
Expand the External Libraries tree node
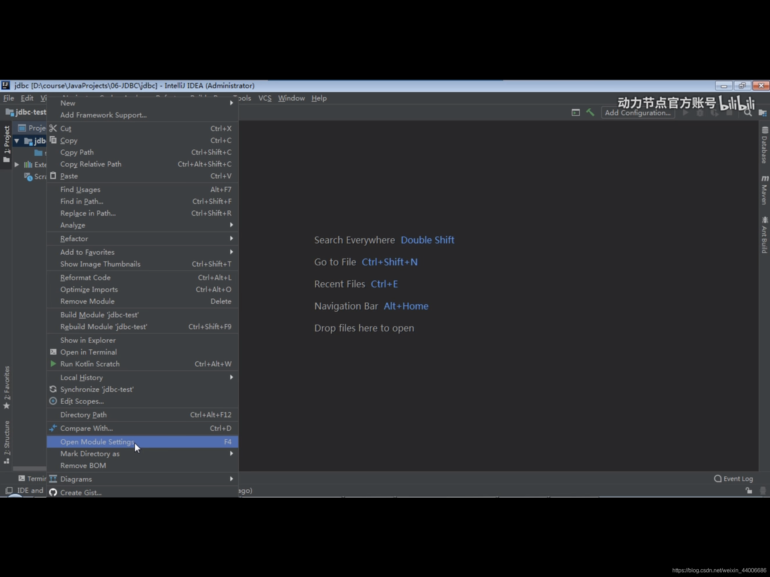point(17,165)
